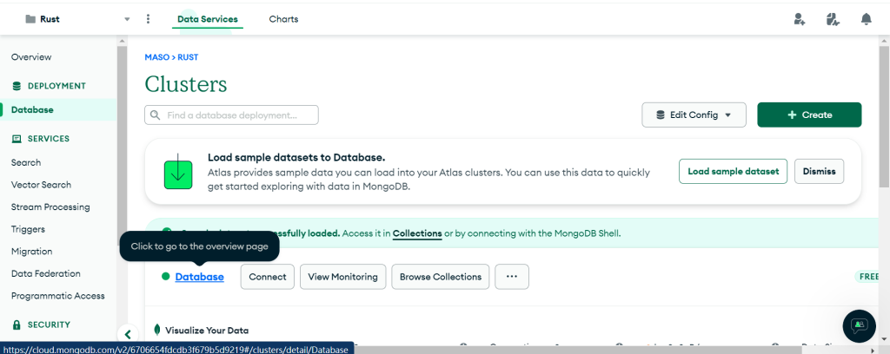The image size is (890, 354).
Task: Click the Rust project folder icon
Action: pyautogui.click(x=30, y=19)
